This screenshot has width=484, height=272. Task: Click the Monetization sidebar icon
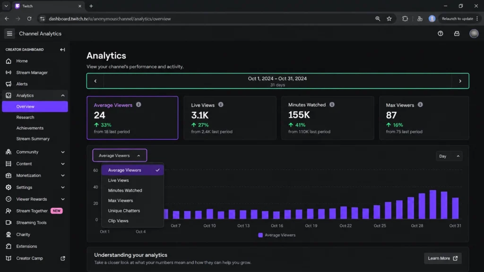coord(9,176)
